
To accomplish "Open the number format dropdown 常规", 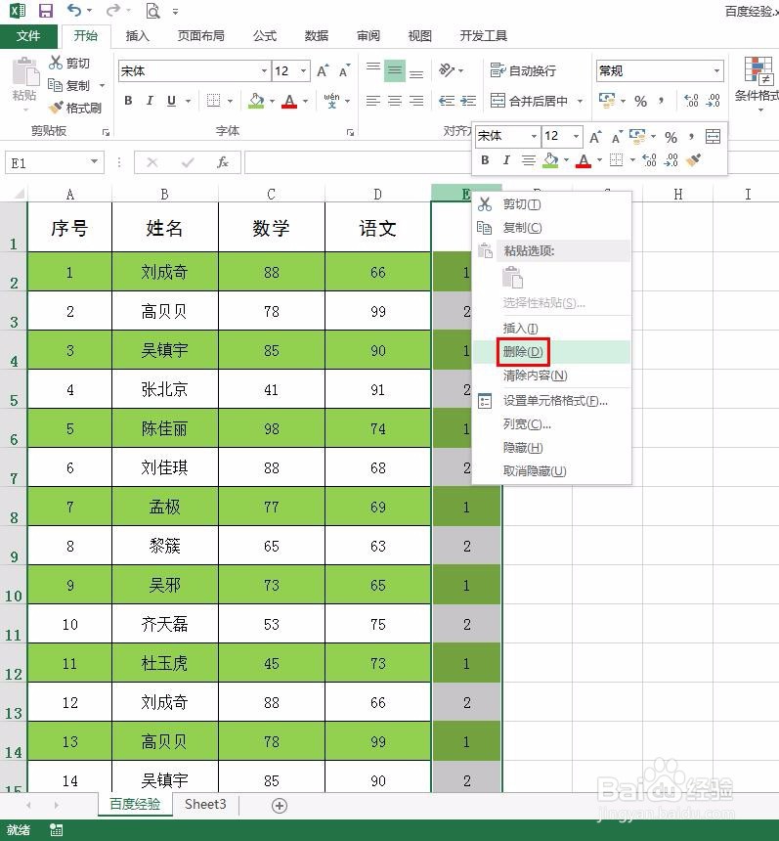I will coord(716,70).
